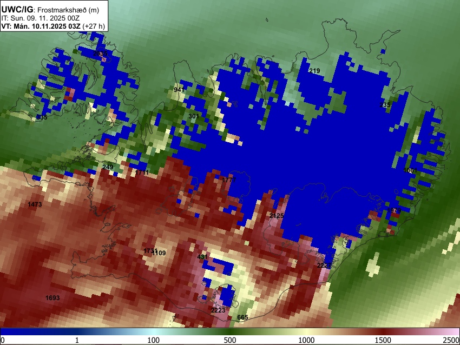Click map value label 249
This screenshot has width=460, height=345.
click(x=108, y=167)
